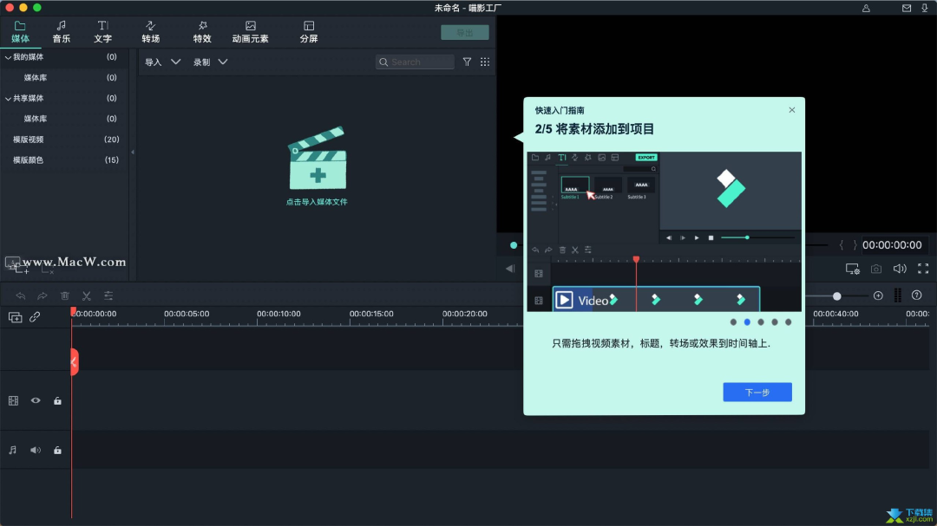Switch to the 转场 tab
Image resolution: width=937 pixels, height=526 pixels.
click(x=151, y=32)
